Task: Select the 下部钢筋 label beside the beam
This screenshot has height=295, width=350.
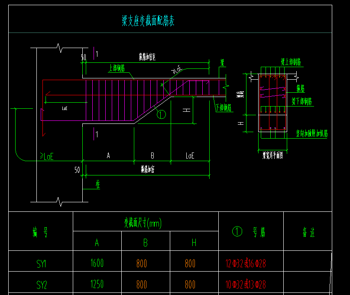Action: pyautogui.click(x=224, y=107)
